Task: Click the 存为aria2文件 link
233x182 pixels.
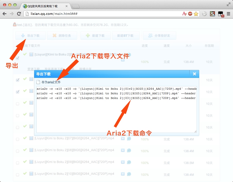Action: (x=51, y=82)
